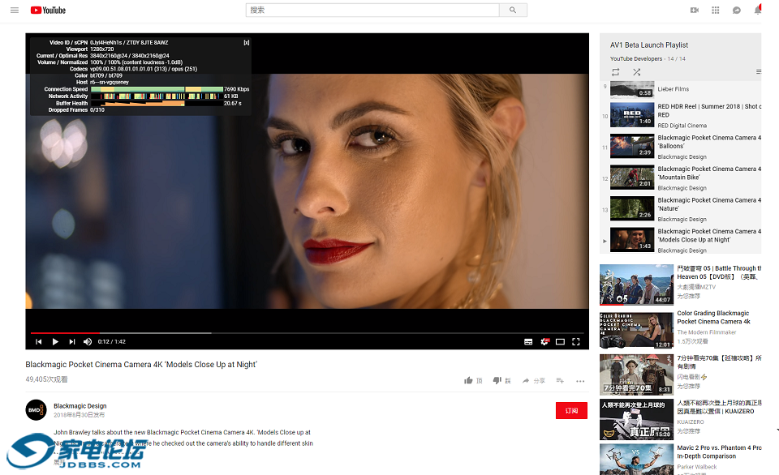Open the player settings gear
The height and width of the screenshot is (475, 779).
click(x=544, y=341)
